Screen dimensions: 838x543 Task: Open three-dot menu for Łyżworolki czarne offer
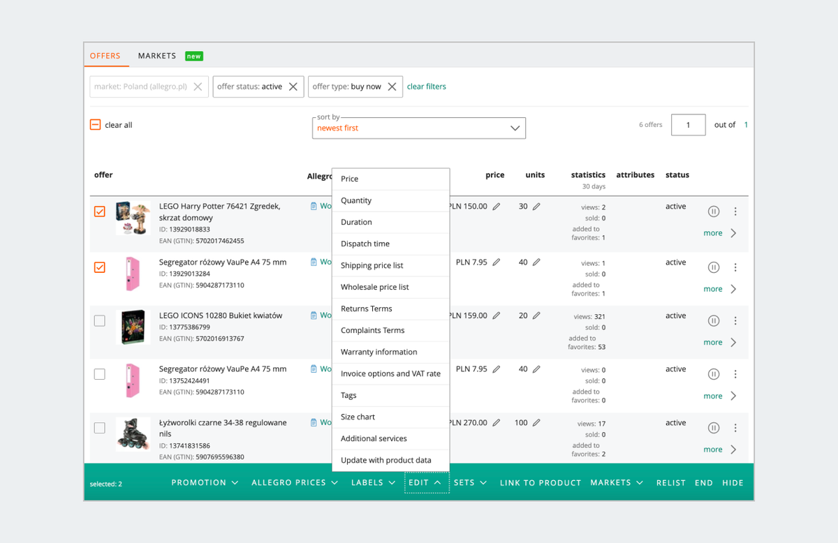735,428
